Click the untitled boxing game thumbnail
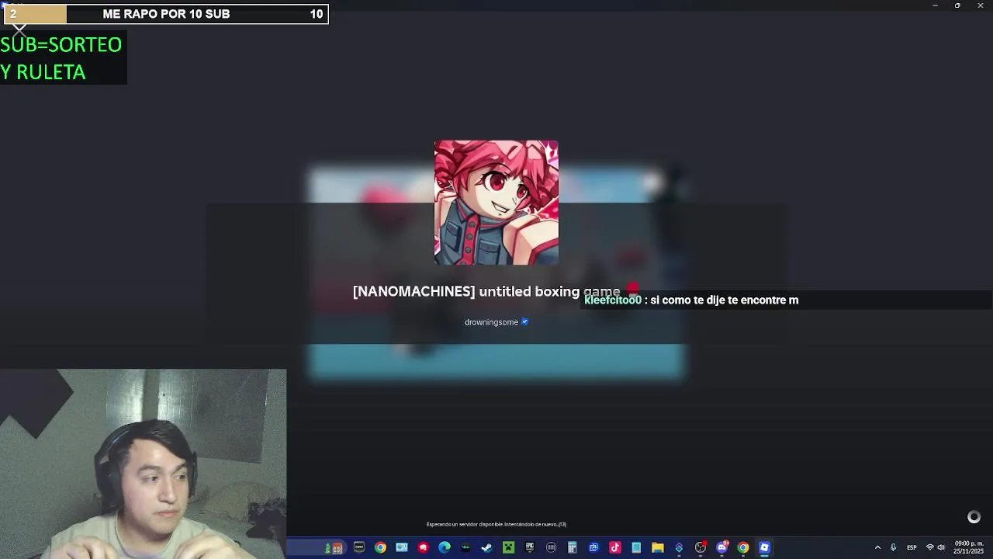Image resolution: width=993 pixels, height=559 pixels. pyautogui.click(x=496, y=203)
